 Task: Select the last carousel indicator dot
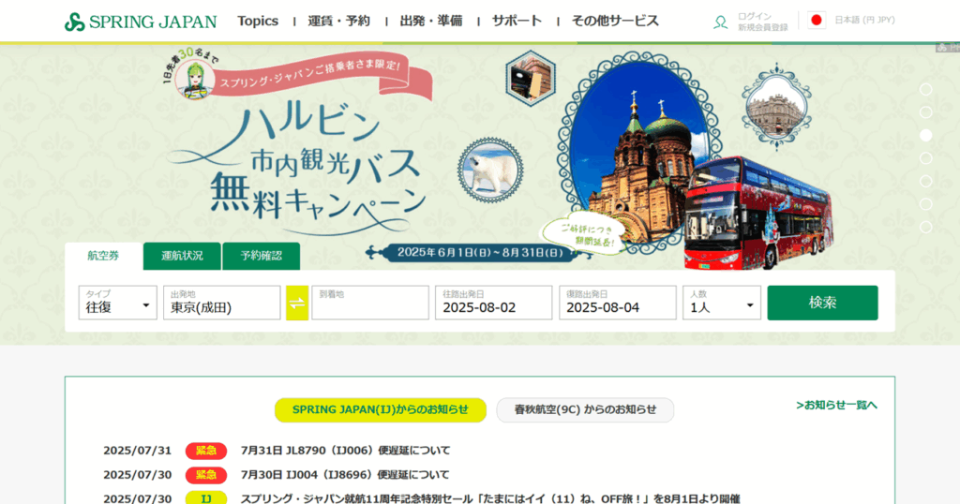tap(925, 227)
